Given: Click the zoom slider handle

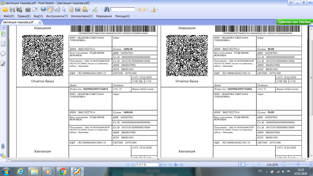Looking at the screenshot, I should coord(298,165).
